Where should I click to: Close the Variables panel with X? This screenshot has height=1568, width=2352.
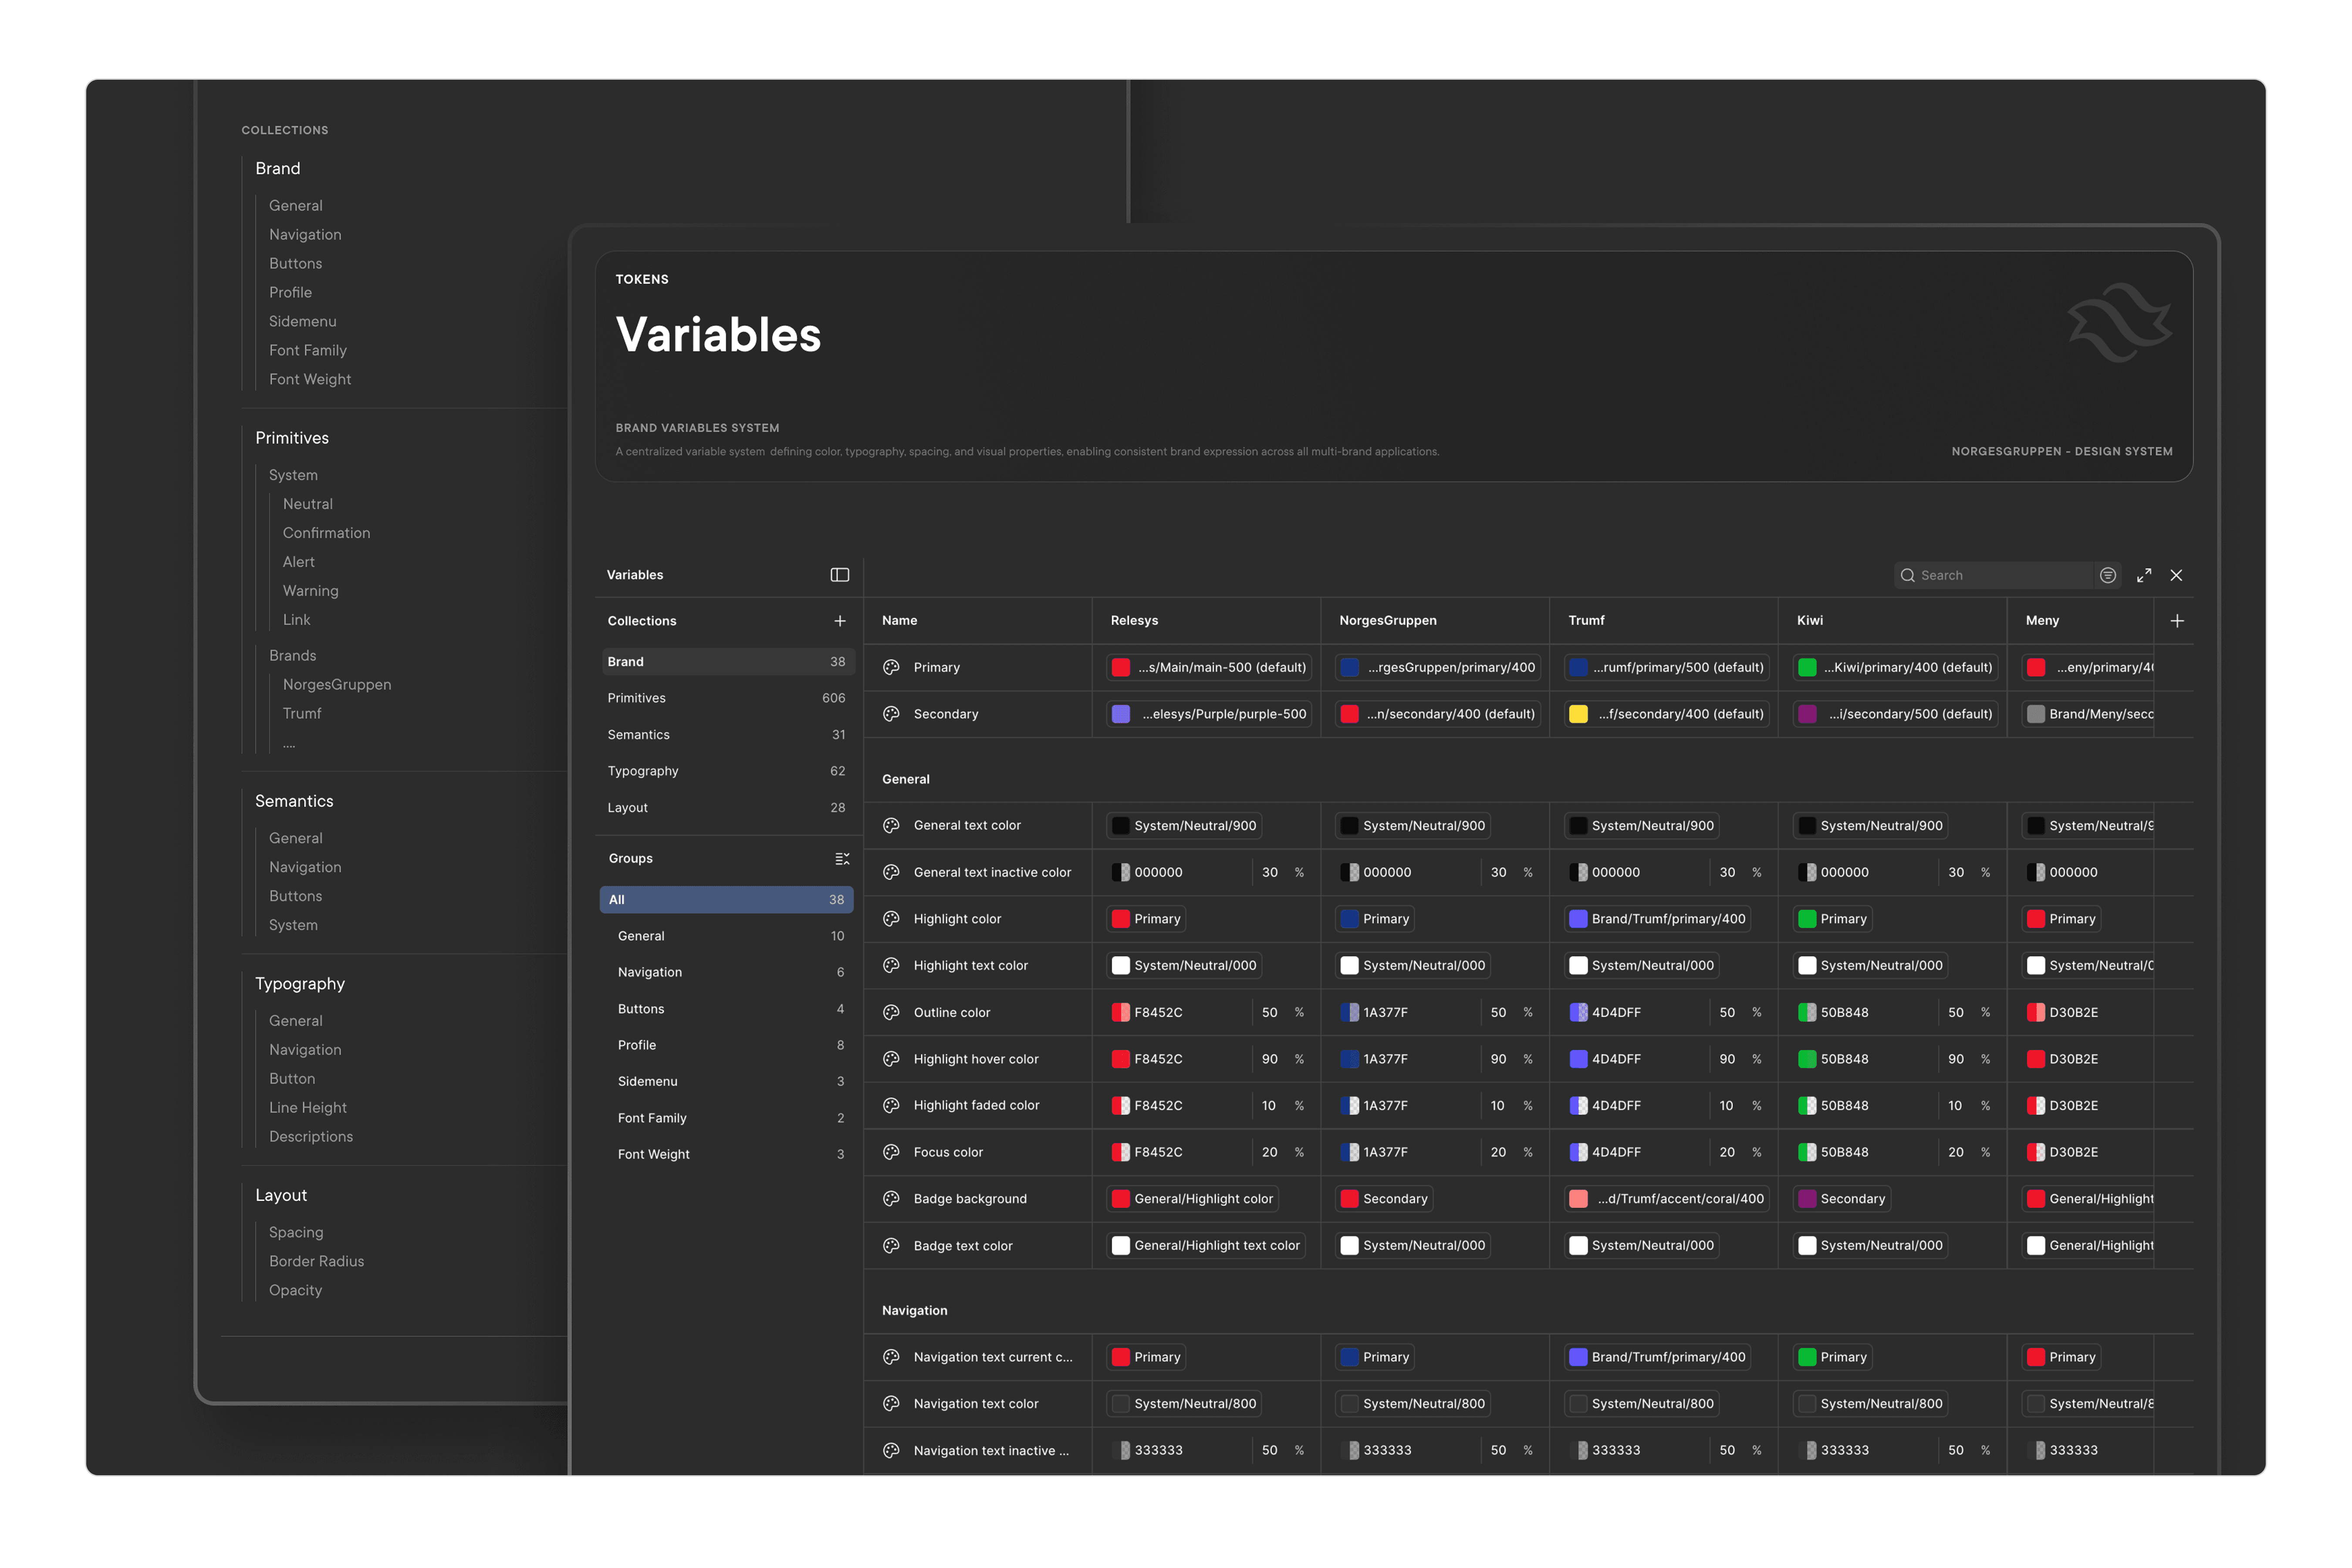[2176, 575]
